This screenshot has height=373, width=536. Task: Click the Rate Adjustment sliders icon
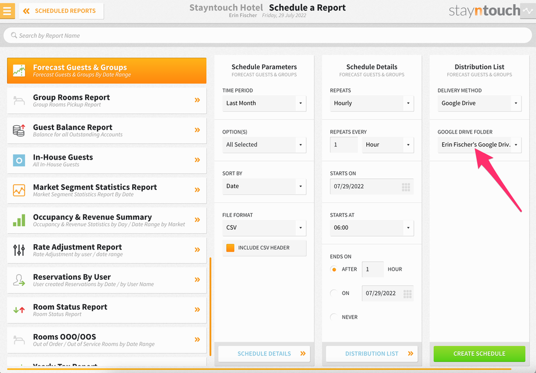(19, 250)
